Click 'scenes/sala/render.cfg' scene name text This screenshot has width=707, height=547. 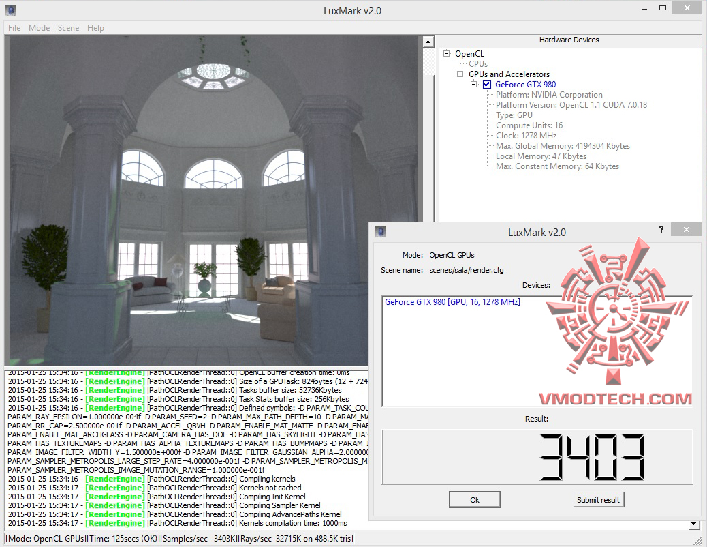pos(466,270)
